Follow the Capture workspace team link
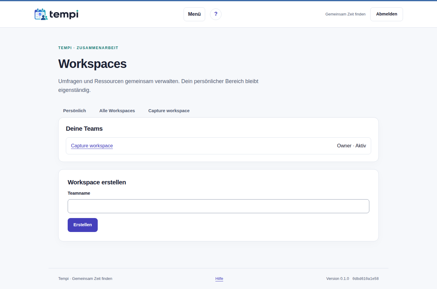Viewport: 437px width, 289px height. pos(92,146)
